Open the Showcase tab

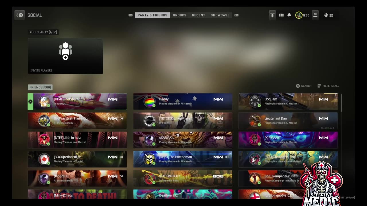220,15
